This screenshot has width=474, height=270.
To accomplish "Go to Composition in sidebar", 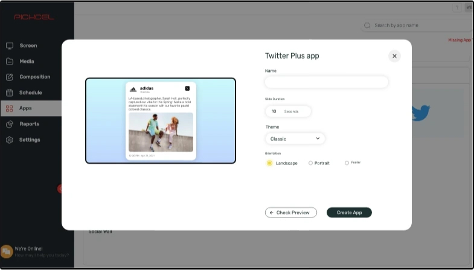I will tap(31, 77).
